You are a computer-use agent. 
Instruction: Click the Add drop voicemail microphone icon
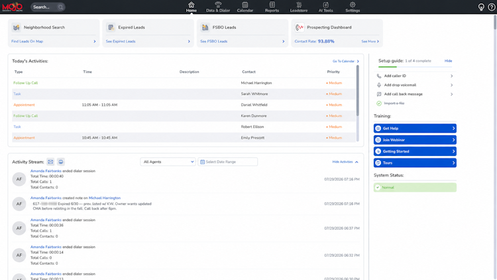[x=379, y=85]
